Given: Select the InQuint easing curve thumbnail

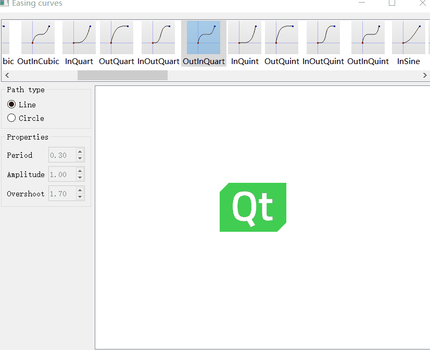Looking at the screenshot, I should (x=245, y=37).
